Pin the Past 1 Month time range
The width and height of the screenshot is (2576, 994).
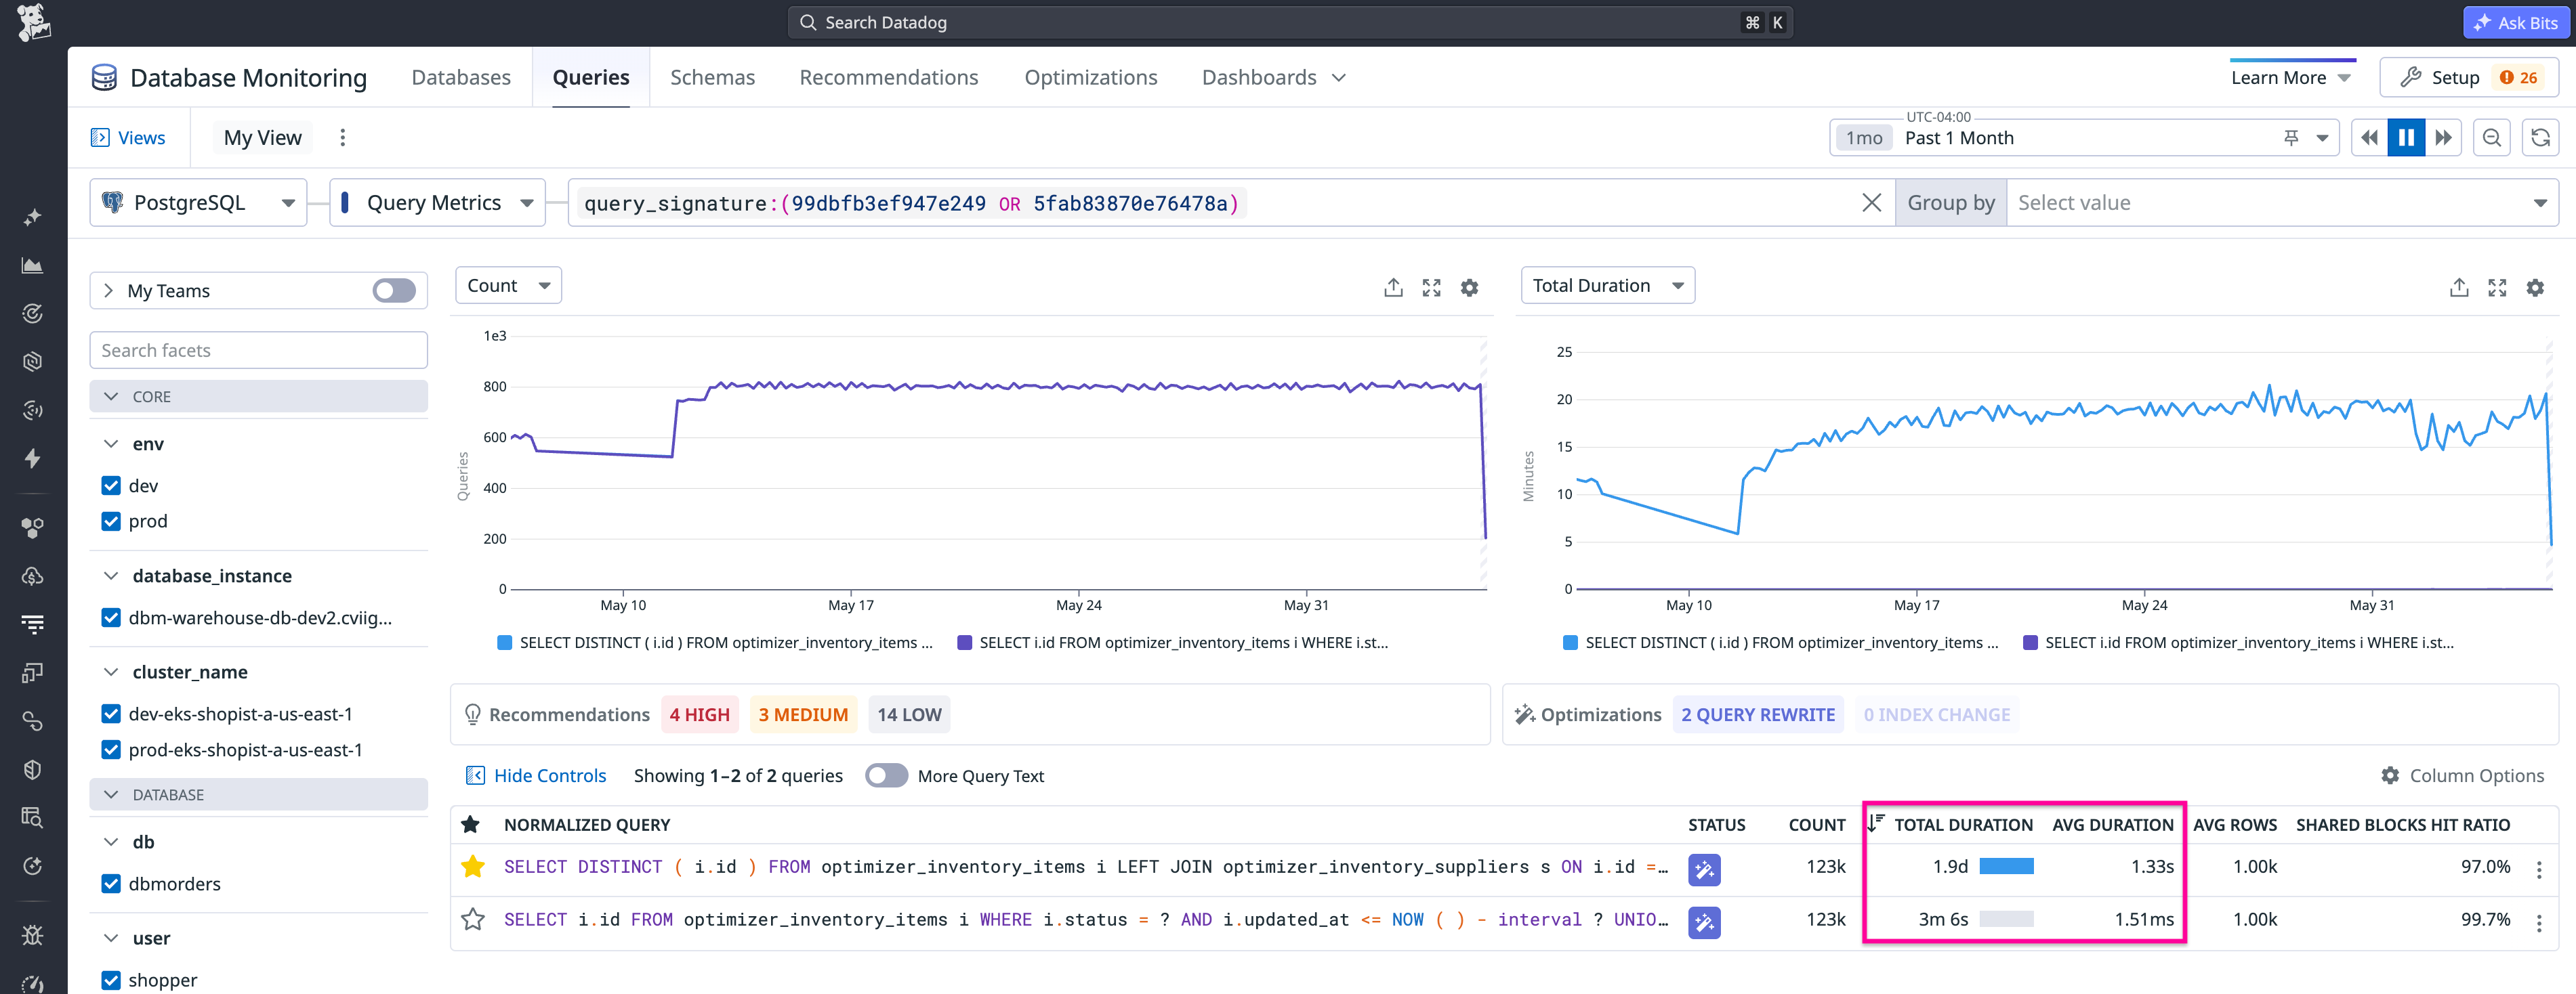click(x=2291, y=138)
